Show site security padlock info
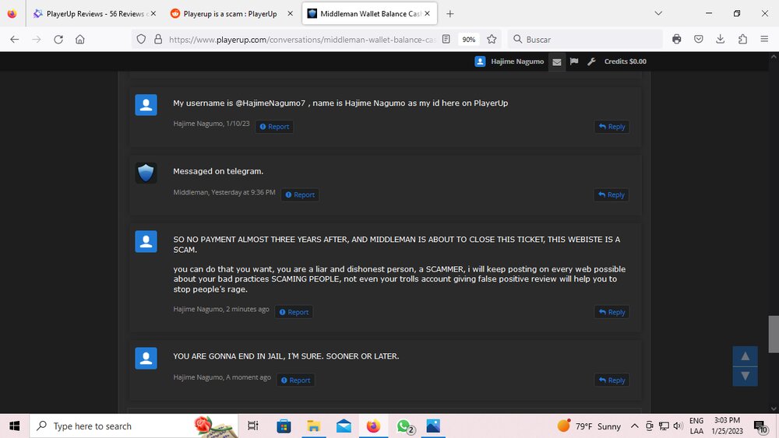779x438 pixels. click(x=158, y=39)
